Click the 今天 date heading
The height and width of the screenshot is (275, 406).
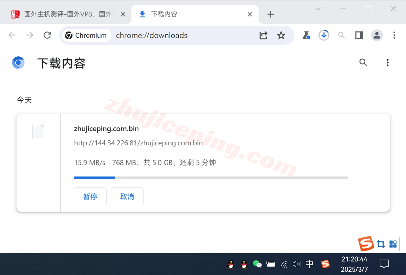tap(24, 100)
